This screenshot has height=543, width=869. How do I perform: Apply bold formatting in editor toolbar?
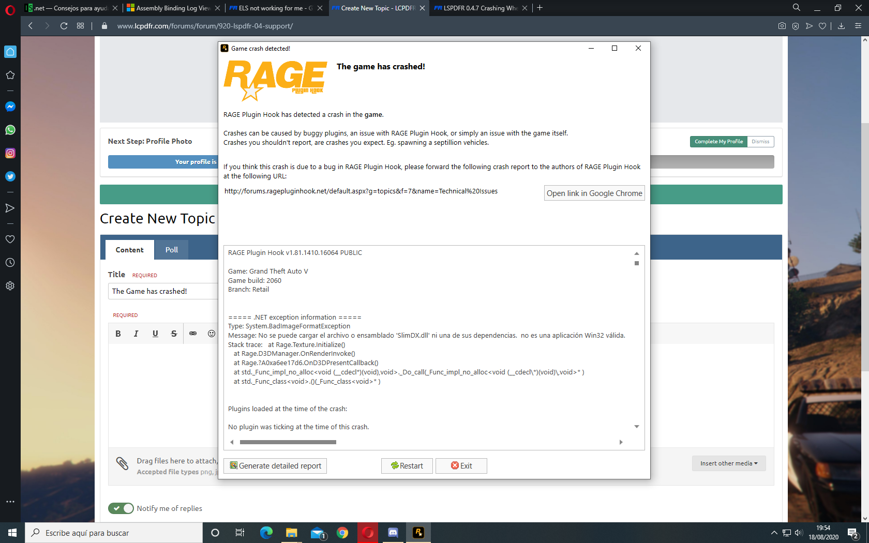pyautogui.click(x=118, y=334)
